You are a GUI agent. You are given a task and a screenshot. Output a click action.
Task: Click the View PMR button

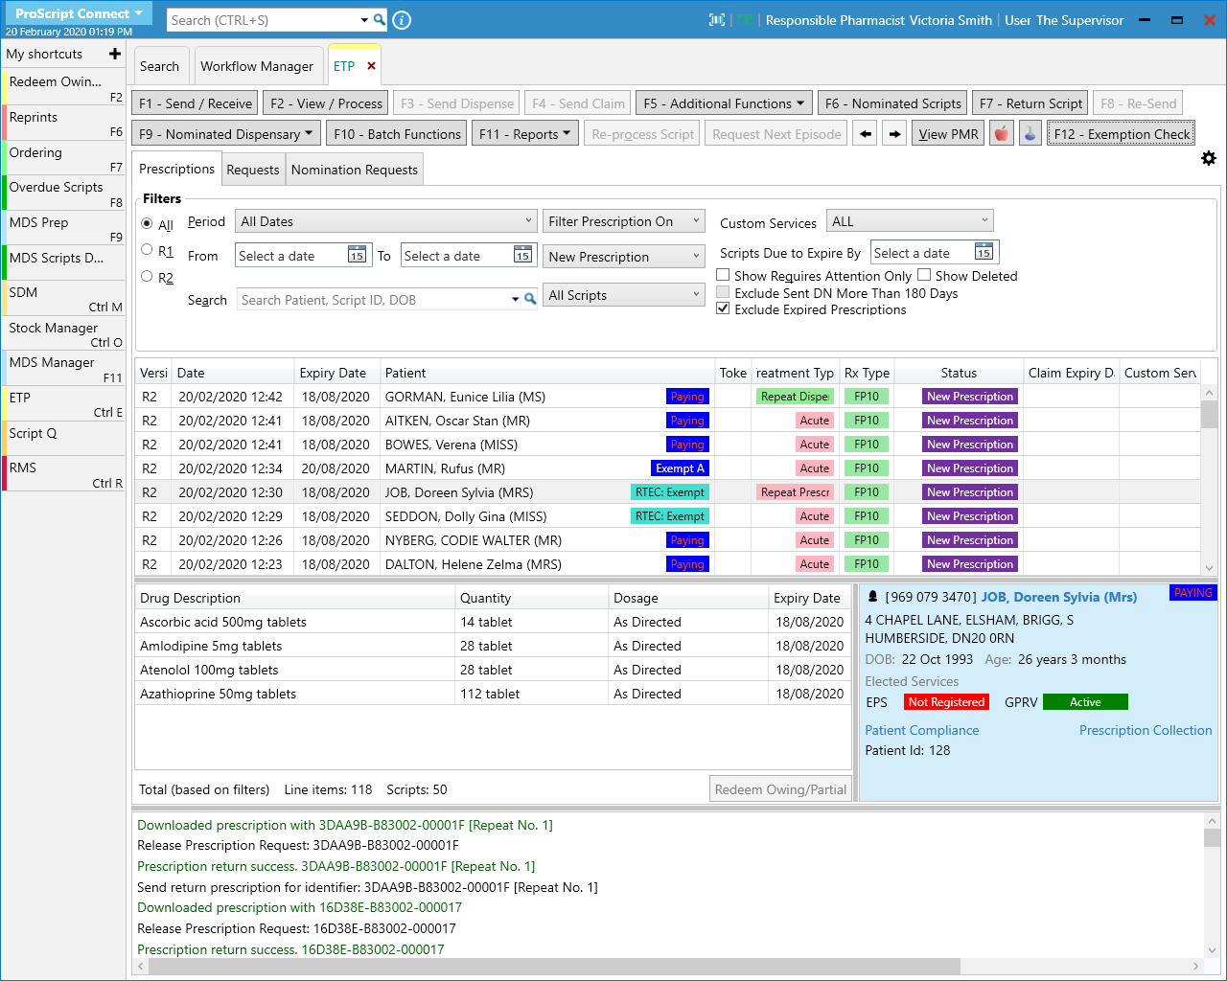point(948,134)
